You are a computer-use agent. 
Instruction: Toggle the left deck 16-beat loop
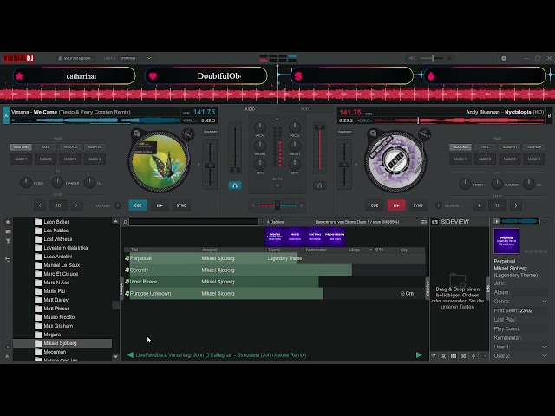(58, 205)
